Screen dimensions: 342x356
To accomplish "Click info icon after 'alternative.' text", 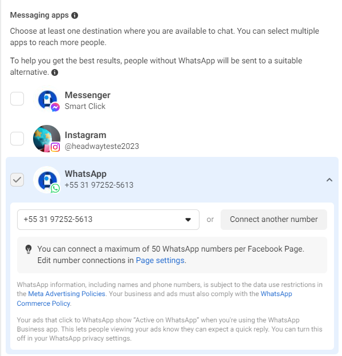I will [55, 72].
